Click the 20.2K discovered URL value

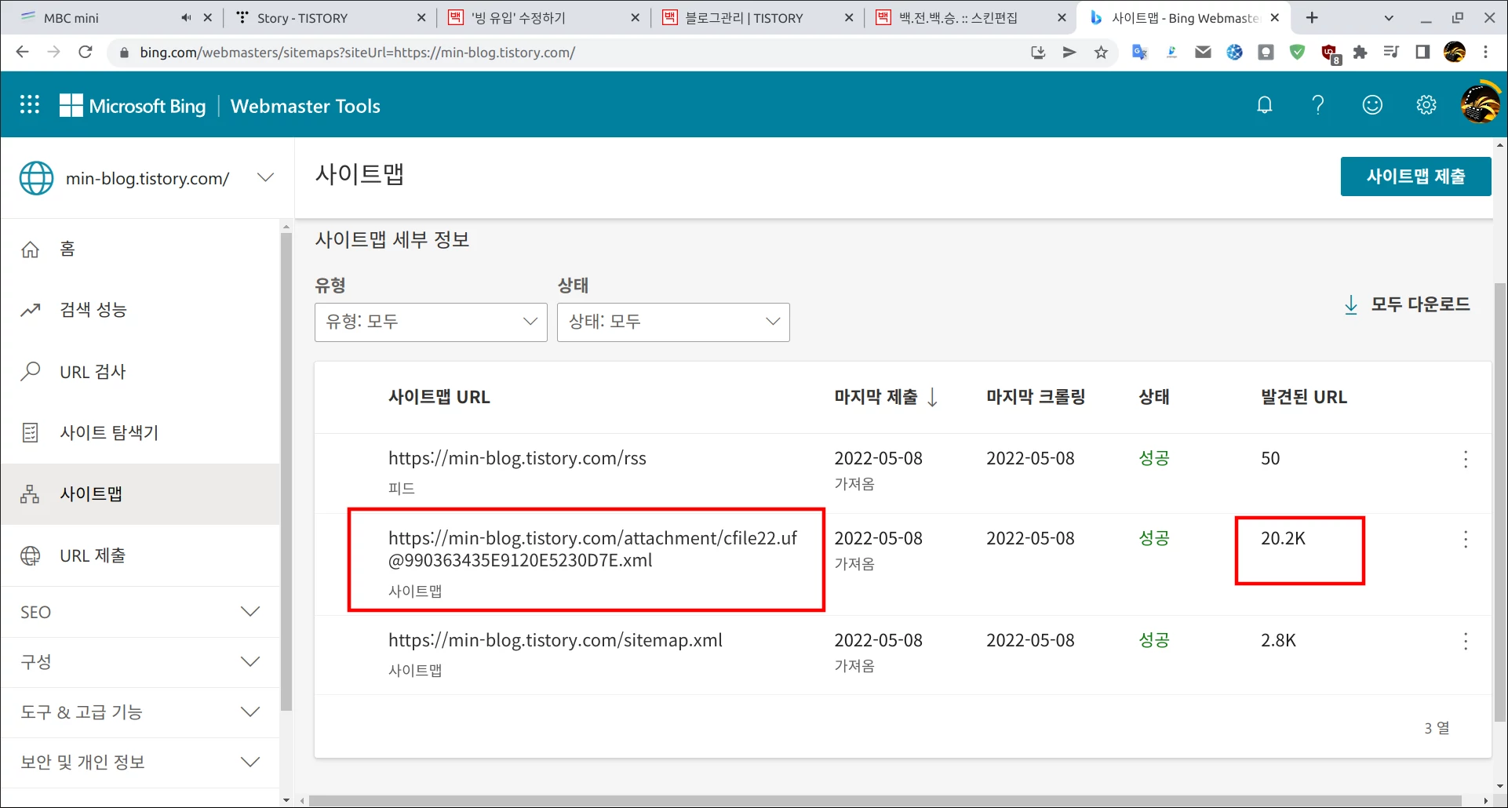[1284, 538]
